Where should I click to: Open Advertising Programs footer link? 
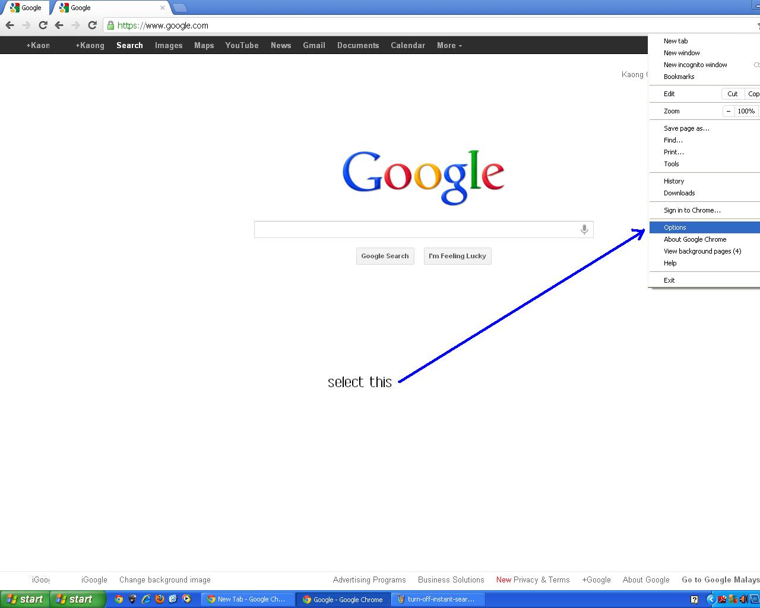(369, 580)
